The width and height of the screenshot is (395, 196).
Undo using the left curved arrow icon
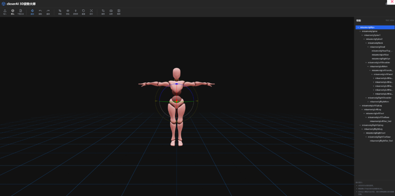point(40,11)
